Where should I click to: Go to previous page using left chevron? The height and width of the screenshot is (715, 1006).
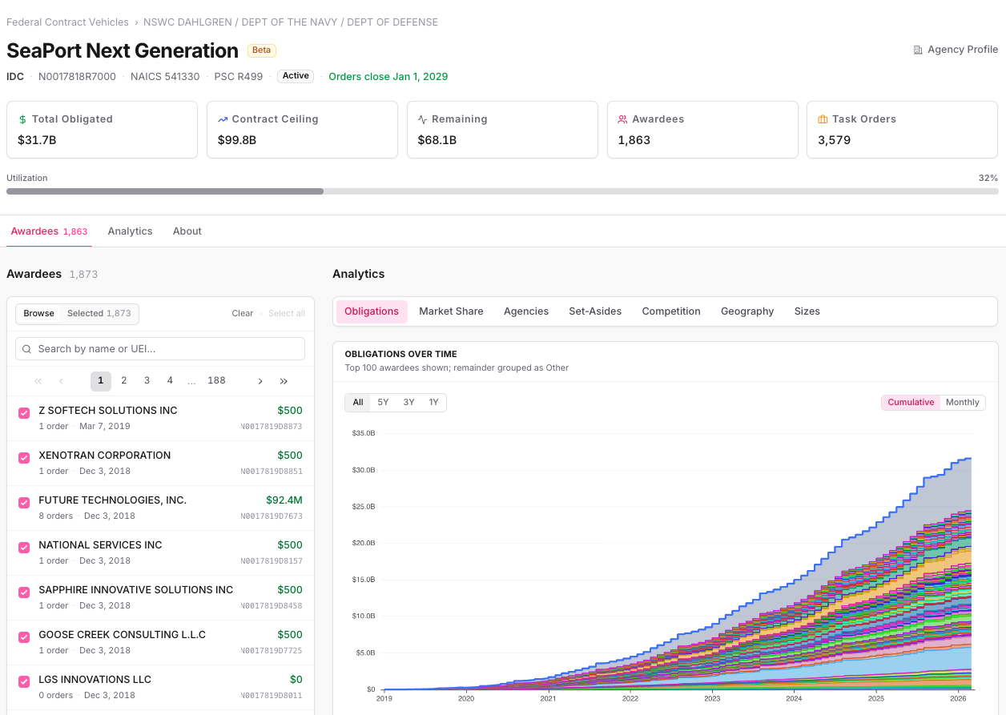tap(61, 381)
